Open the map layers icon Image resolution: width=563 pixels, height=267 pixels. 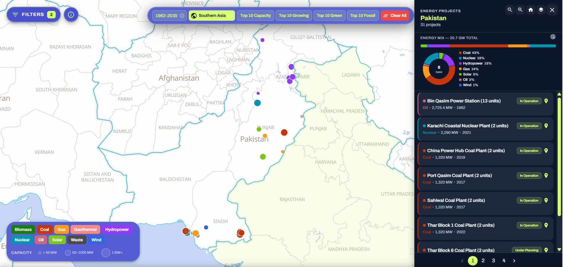pyautogui.click(x=541, y=10)
